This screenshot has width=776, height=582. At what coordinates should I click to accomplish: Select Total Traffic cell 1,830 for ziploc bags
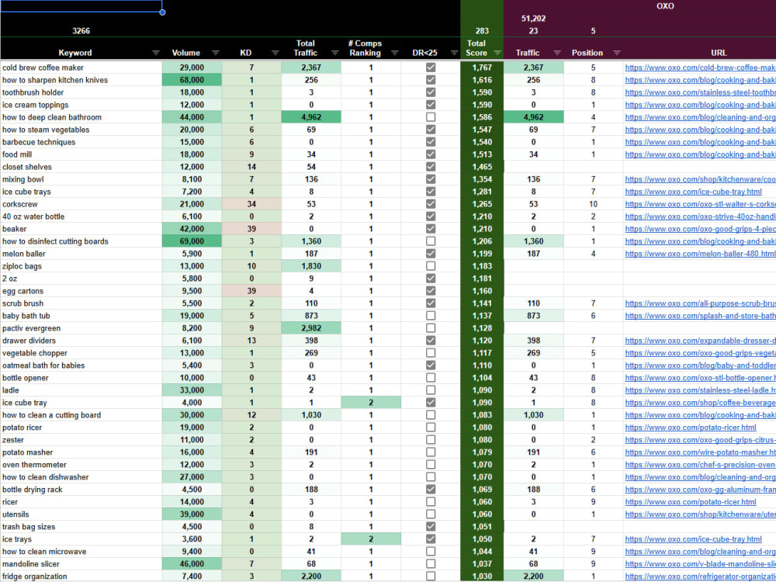(x=311, y=265)
